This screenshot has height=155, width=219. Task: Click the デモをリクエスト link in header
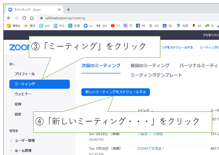coord(211,35)
